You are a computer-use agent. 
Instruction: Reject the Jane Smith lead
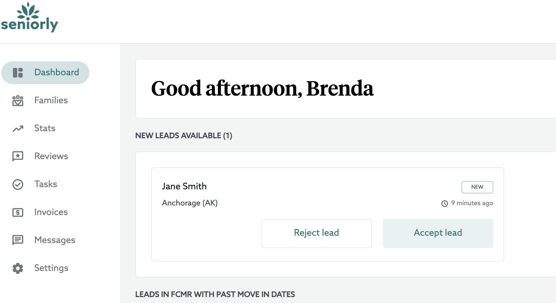coord(316,233)
